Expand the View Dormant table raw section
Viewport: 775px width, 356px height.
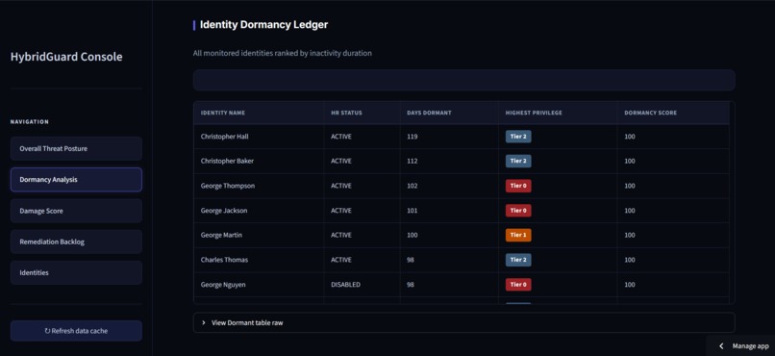click(x=463, y=322)
